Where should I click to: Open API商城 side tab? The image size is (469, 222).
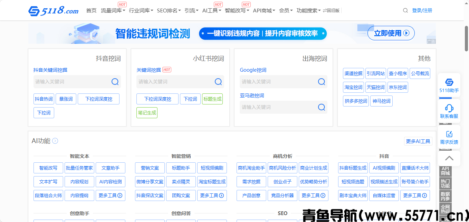[446, 171]
